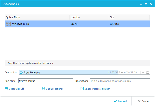Click the Image-reserve strategy picture icon
Viewport: 155px width, 106px height.
pos(82,89)
